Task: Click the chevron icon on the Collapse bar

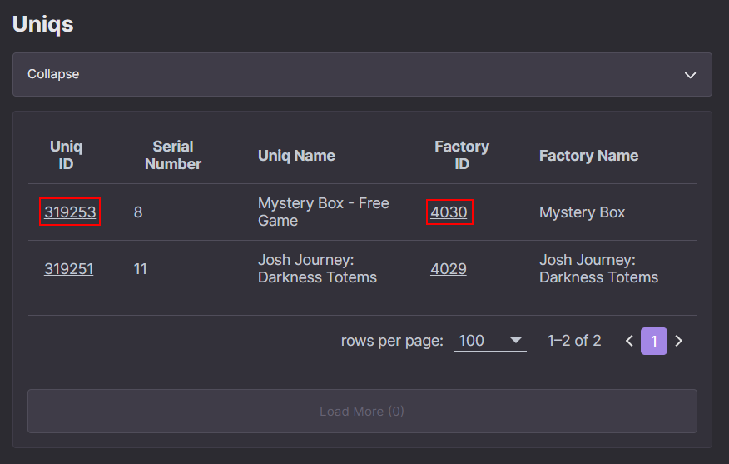Action: point(690,75)
